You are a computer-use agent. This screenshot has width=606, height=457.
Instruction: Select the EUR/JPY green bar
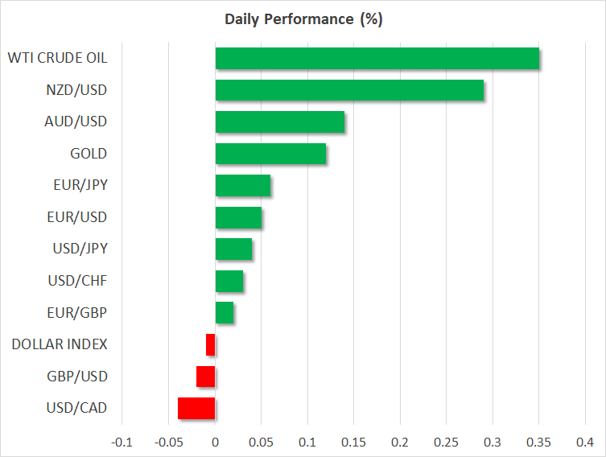click(x=243, y=185)
